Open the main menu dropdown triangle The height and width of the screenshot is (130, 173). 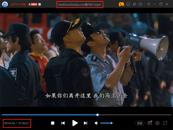[149, 4]
